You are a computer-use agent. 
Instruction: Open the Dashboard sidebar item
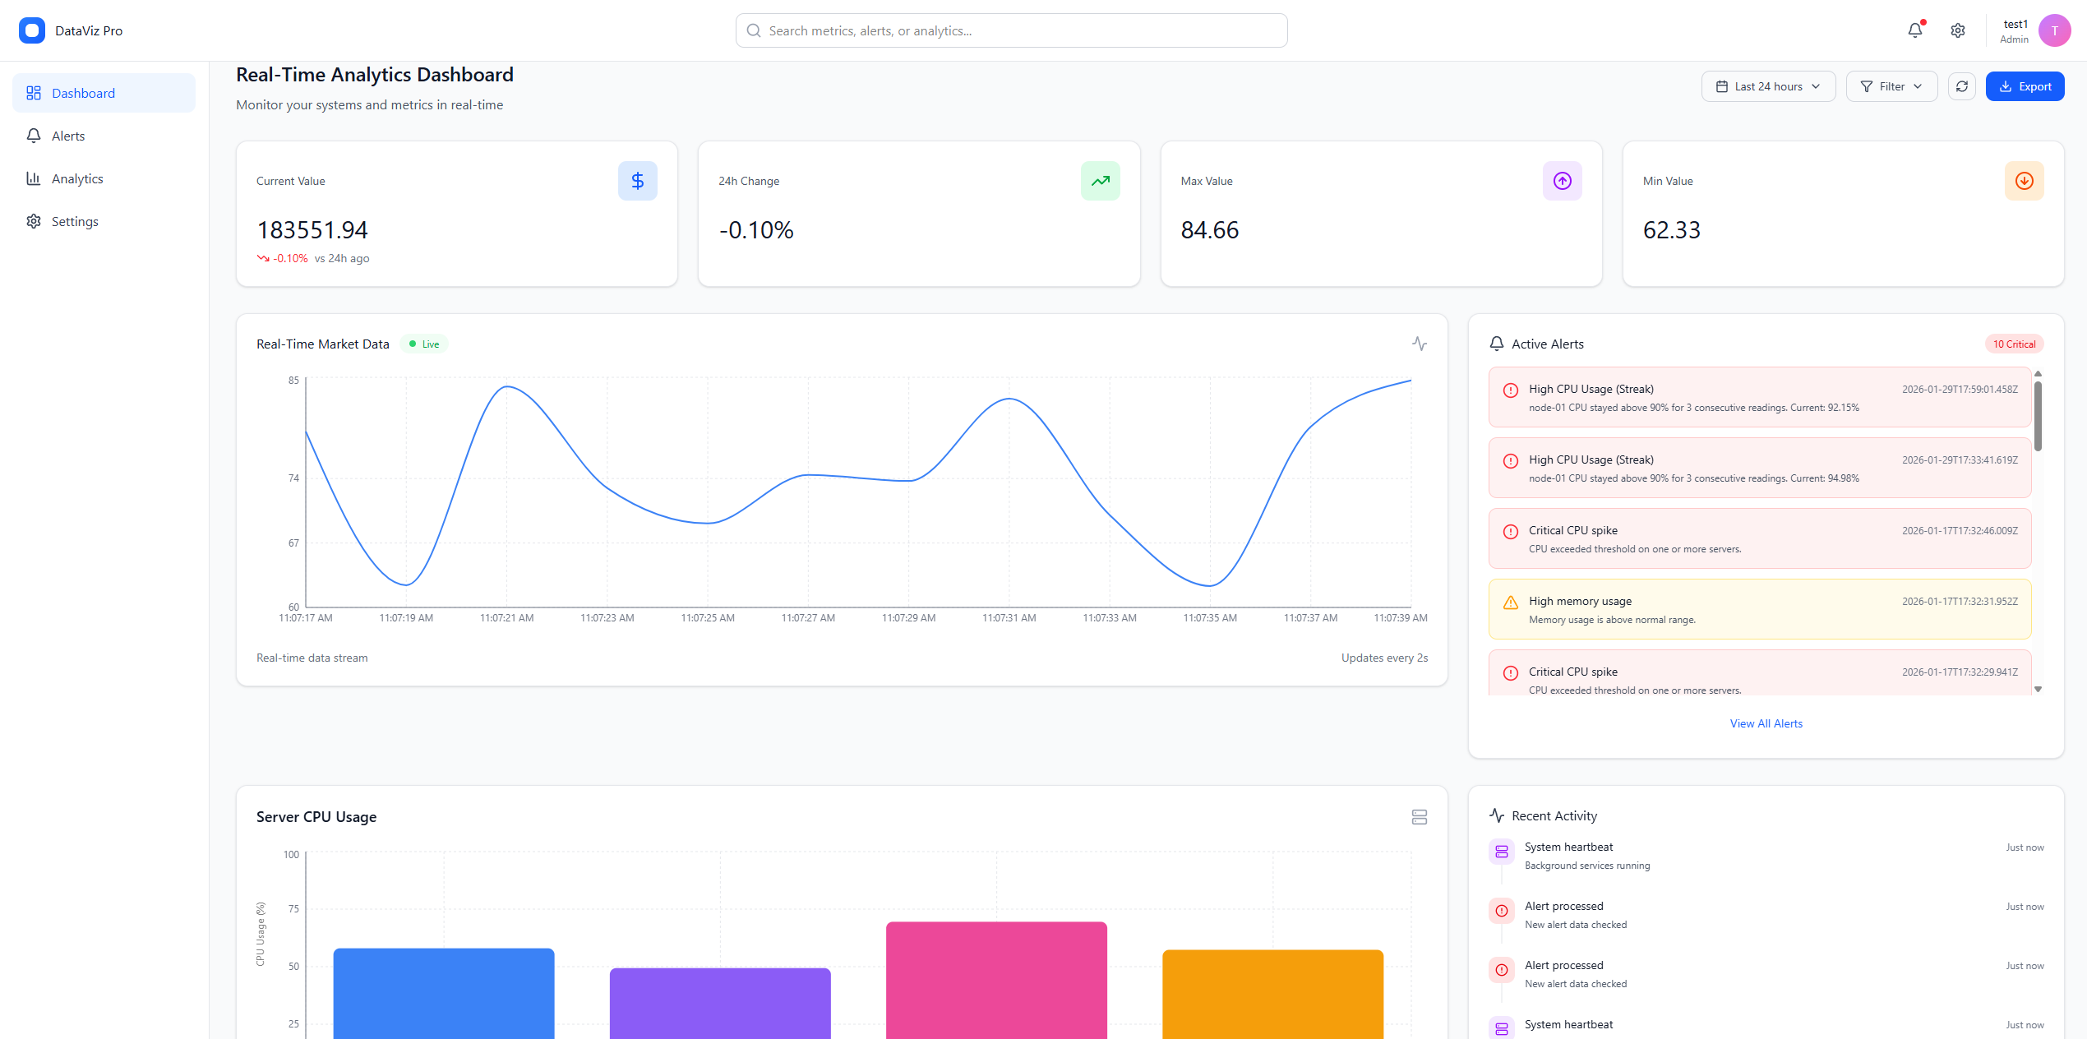pyautogui.click(x=104, y=93)
